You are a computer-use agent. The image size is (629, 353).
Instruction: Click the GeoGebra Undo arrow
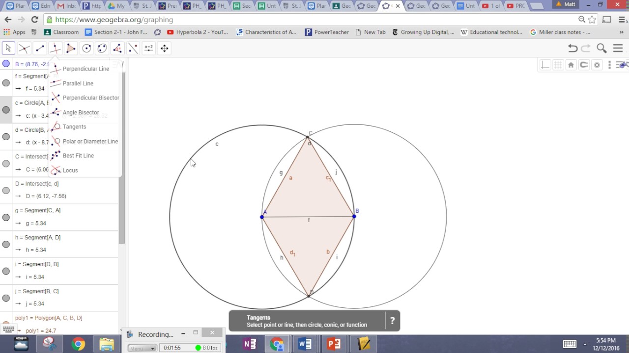tap(572, 48)
